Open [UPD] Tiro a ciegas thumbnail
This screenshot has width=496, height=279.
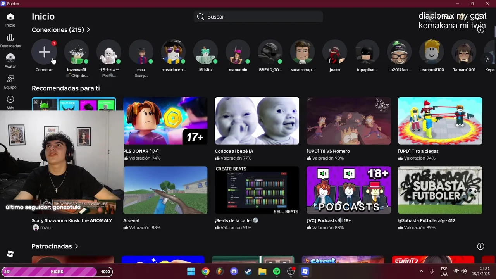(x=440, y=121)
